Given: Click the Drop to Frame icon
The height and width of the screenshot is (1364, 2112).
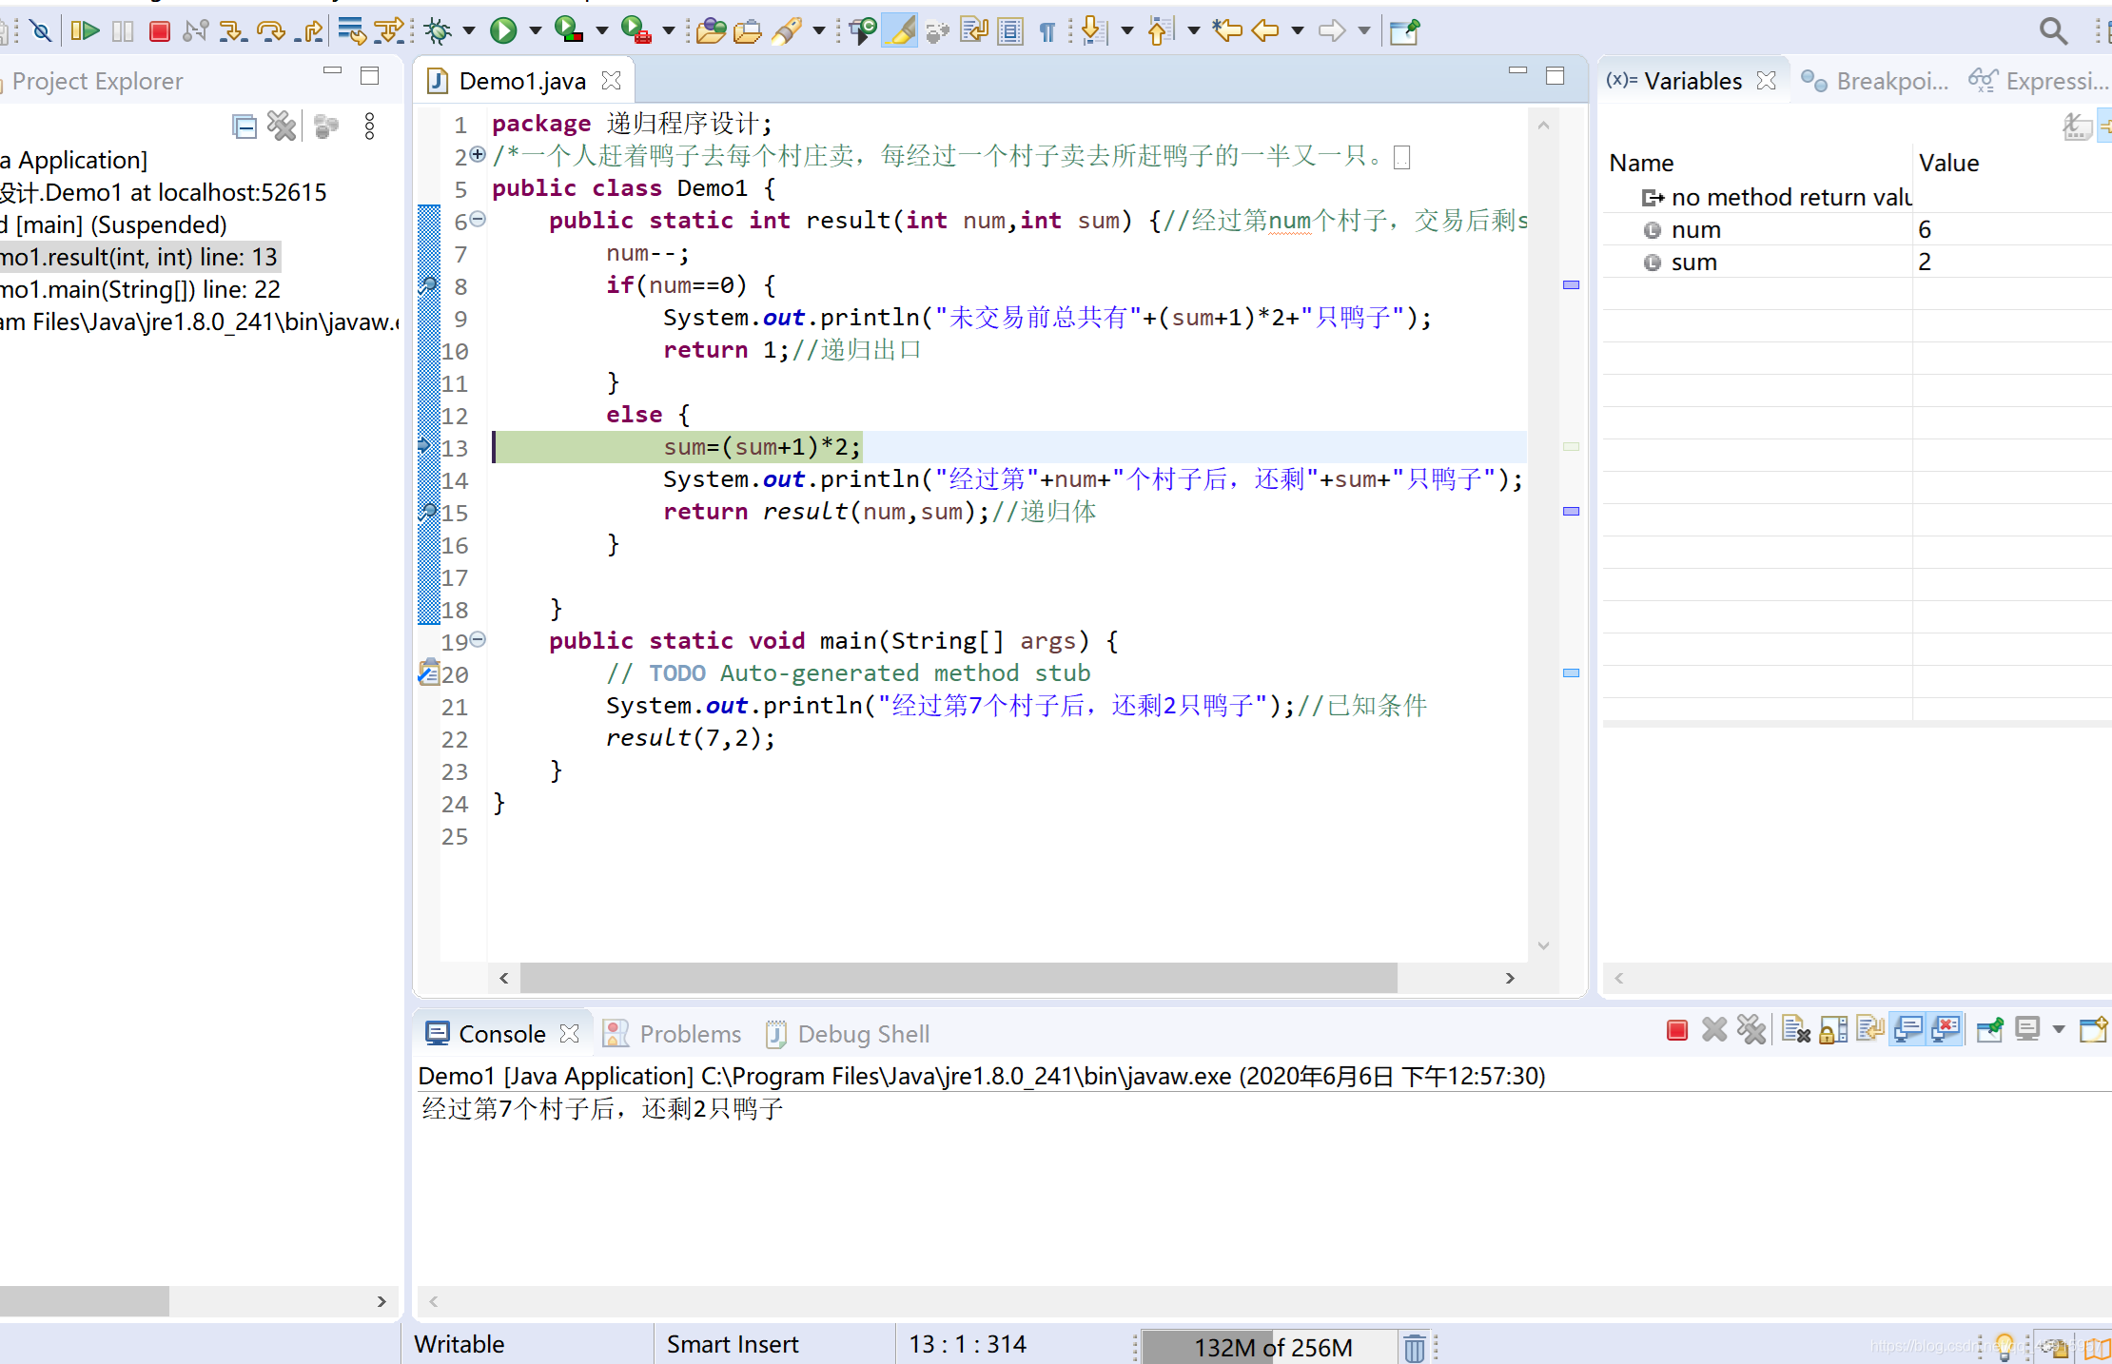Looking at the screenshot, I should click(x=351, y=31).
